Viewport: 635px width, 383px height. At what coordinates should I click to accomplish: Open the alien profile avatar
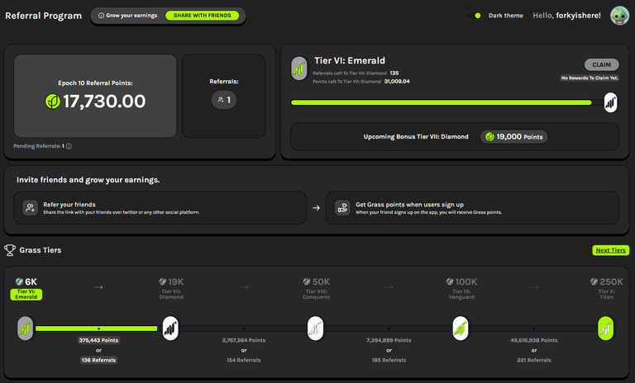[x=619, y=16]
